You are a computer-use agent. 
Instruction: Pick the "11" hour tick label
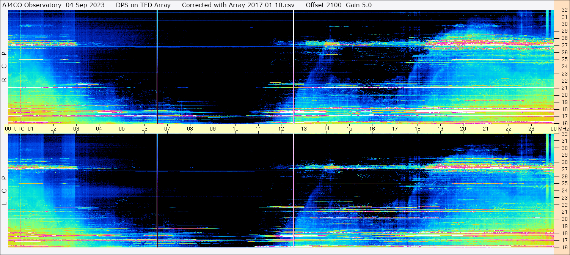(258, 129)
